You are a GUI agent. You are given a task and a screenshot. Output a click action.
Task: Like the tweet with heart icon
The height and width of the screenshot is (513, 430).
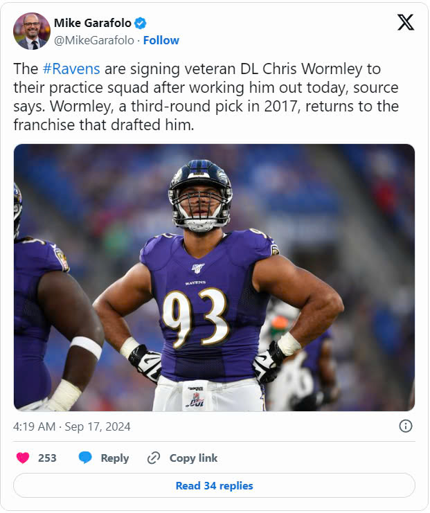(23, 458)
